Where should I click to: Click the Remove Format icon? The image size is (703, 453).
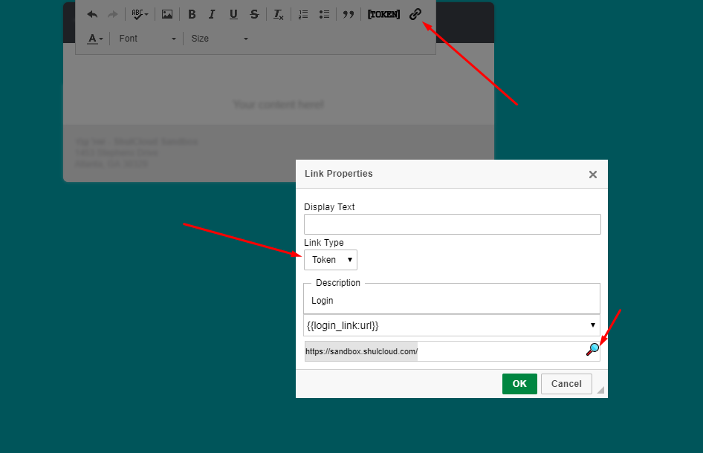pos(279,14)
